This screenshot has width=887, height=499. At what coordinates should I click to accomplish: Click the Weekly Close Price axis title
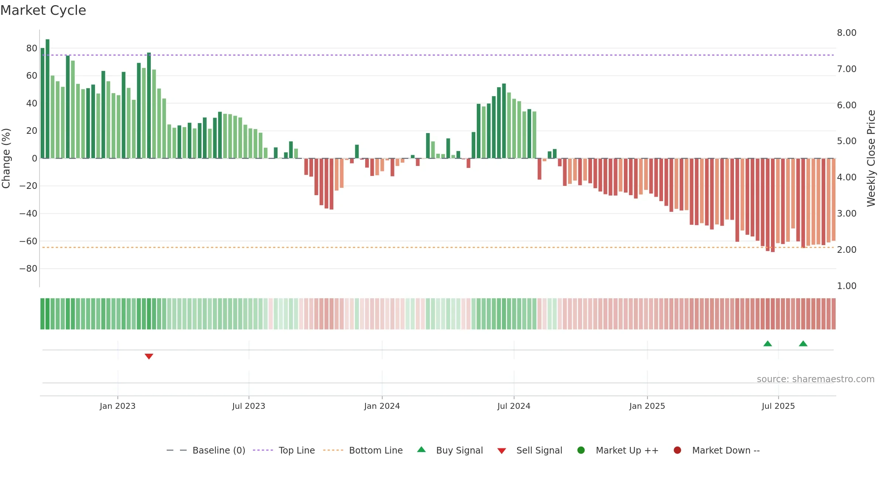(871, 158)
